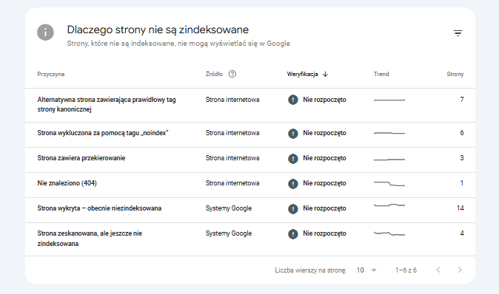This screenshot has height=294, width=499.
Task: Go to previous page chevron
Action: click(x=438, y=270)
